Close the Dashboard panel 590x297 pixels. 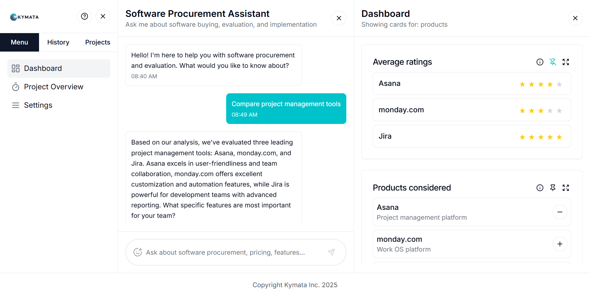[x=575, y=18]
